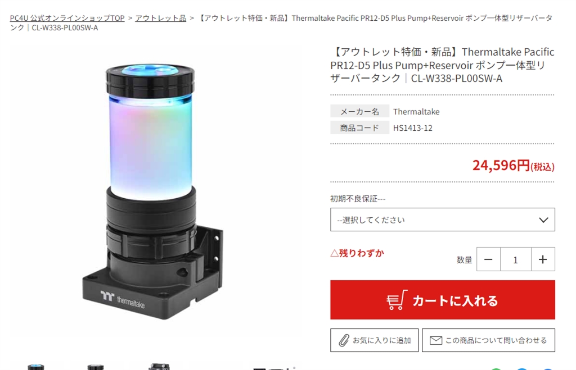Click the quantity input field
Screen dimensions: 576x370
[x=516, y=259]
